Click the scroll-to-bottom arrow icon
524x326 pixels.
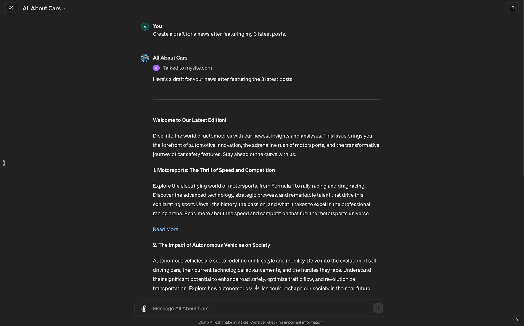pos(256,288)
